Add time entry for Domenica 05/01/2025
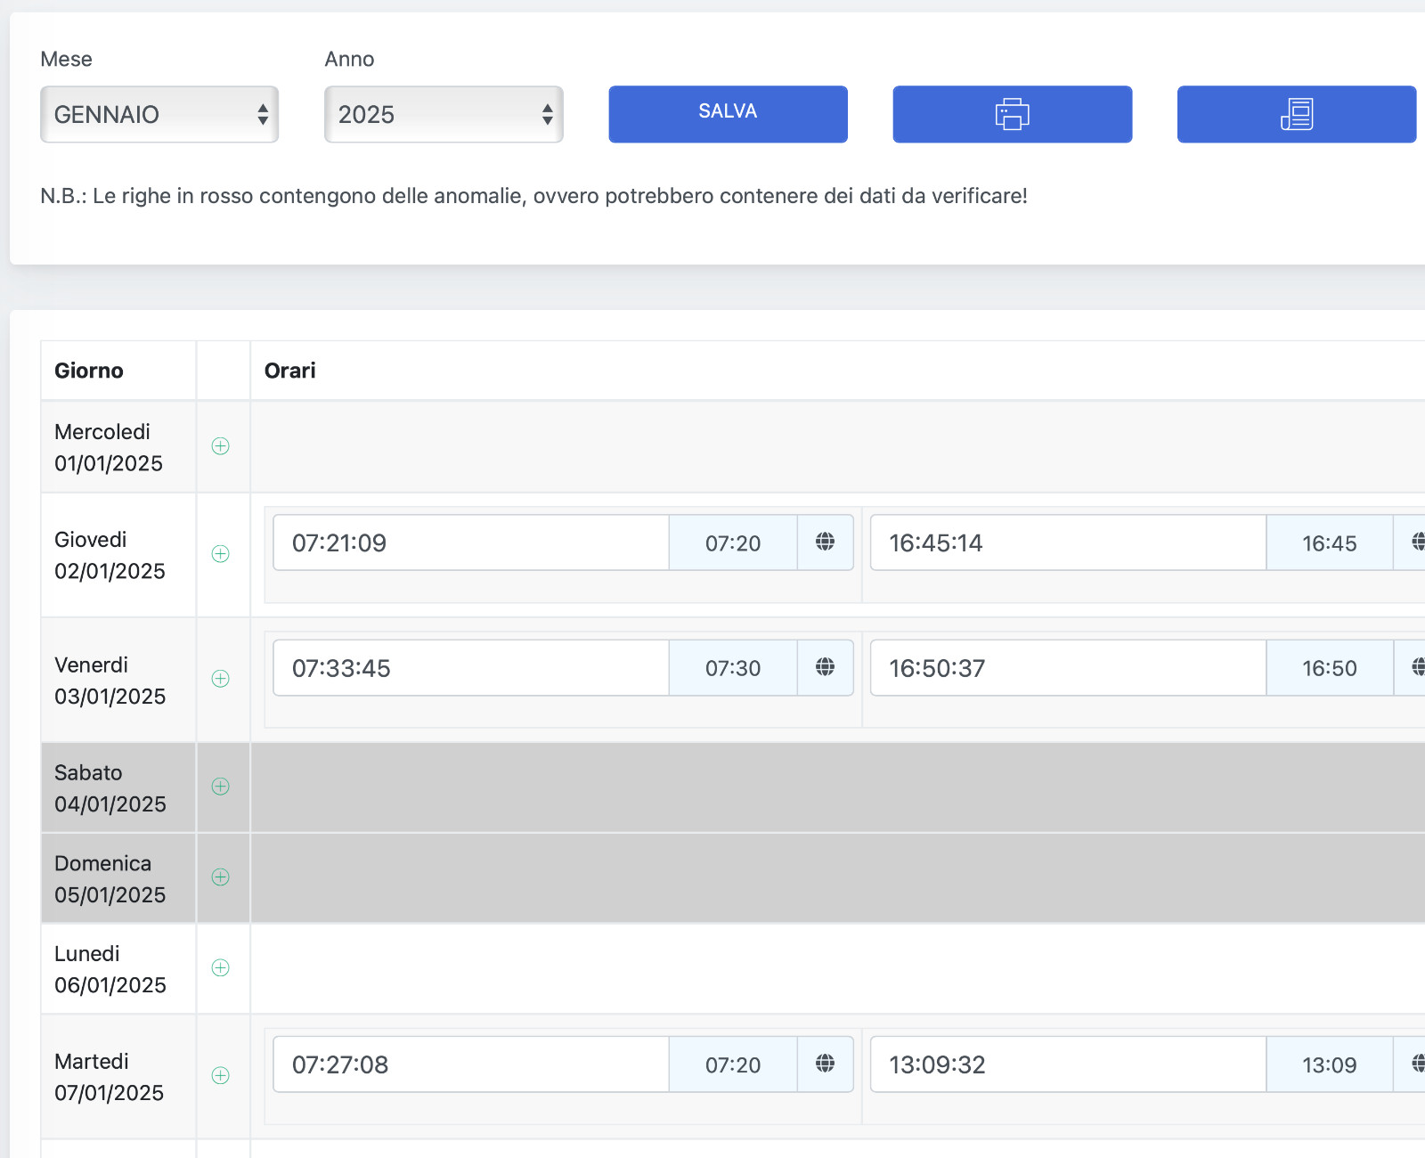Viewport: 1425px width, 1158px height. coord(221,877)
